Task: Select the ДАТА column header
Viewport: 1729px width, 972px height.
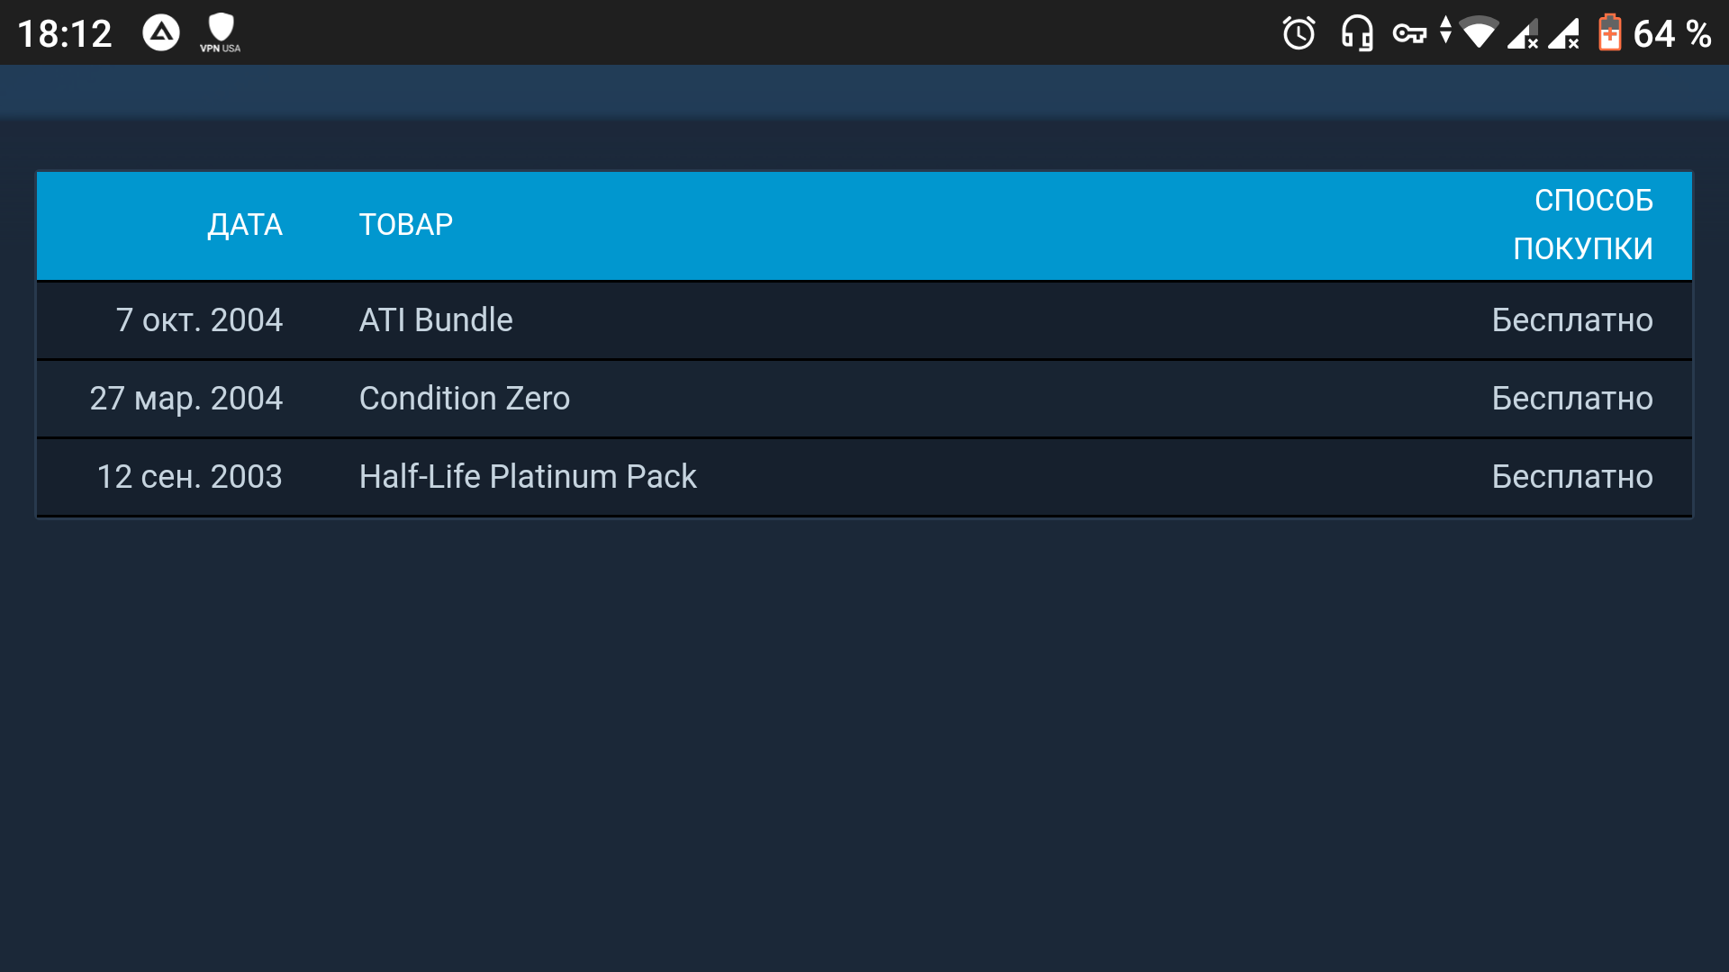Action: pyautogui.click(x=245, y=225)
